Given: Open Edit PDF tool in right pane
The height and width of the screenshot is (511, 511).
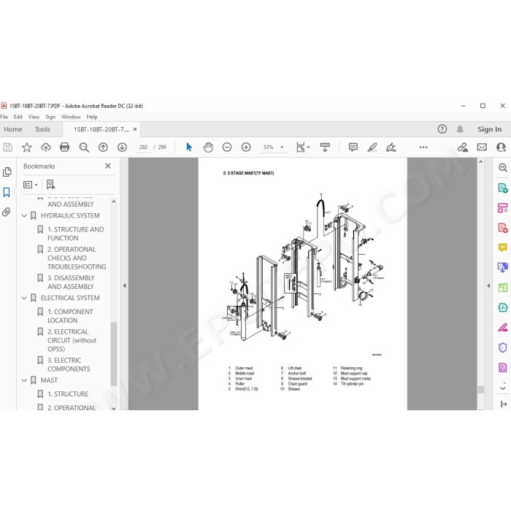Looking at the screenshot, I should (x=502, y=208).
